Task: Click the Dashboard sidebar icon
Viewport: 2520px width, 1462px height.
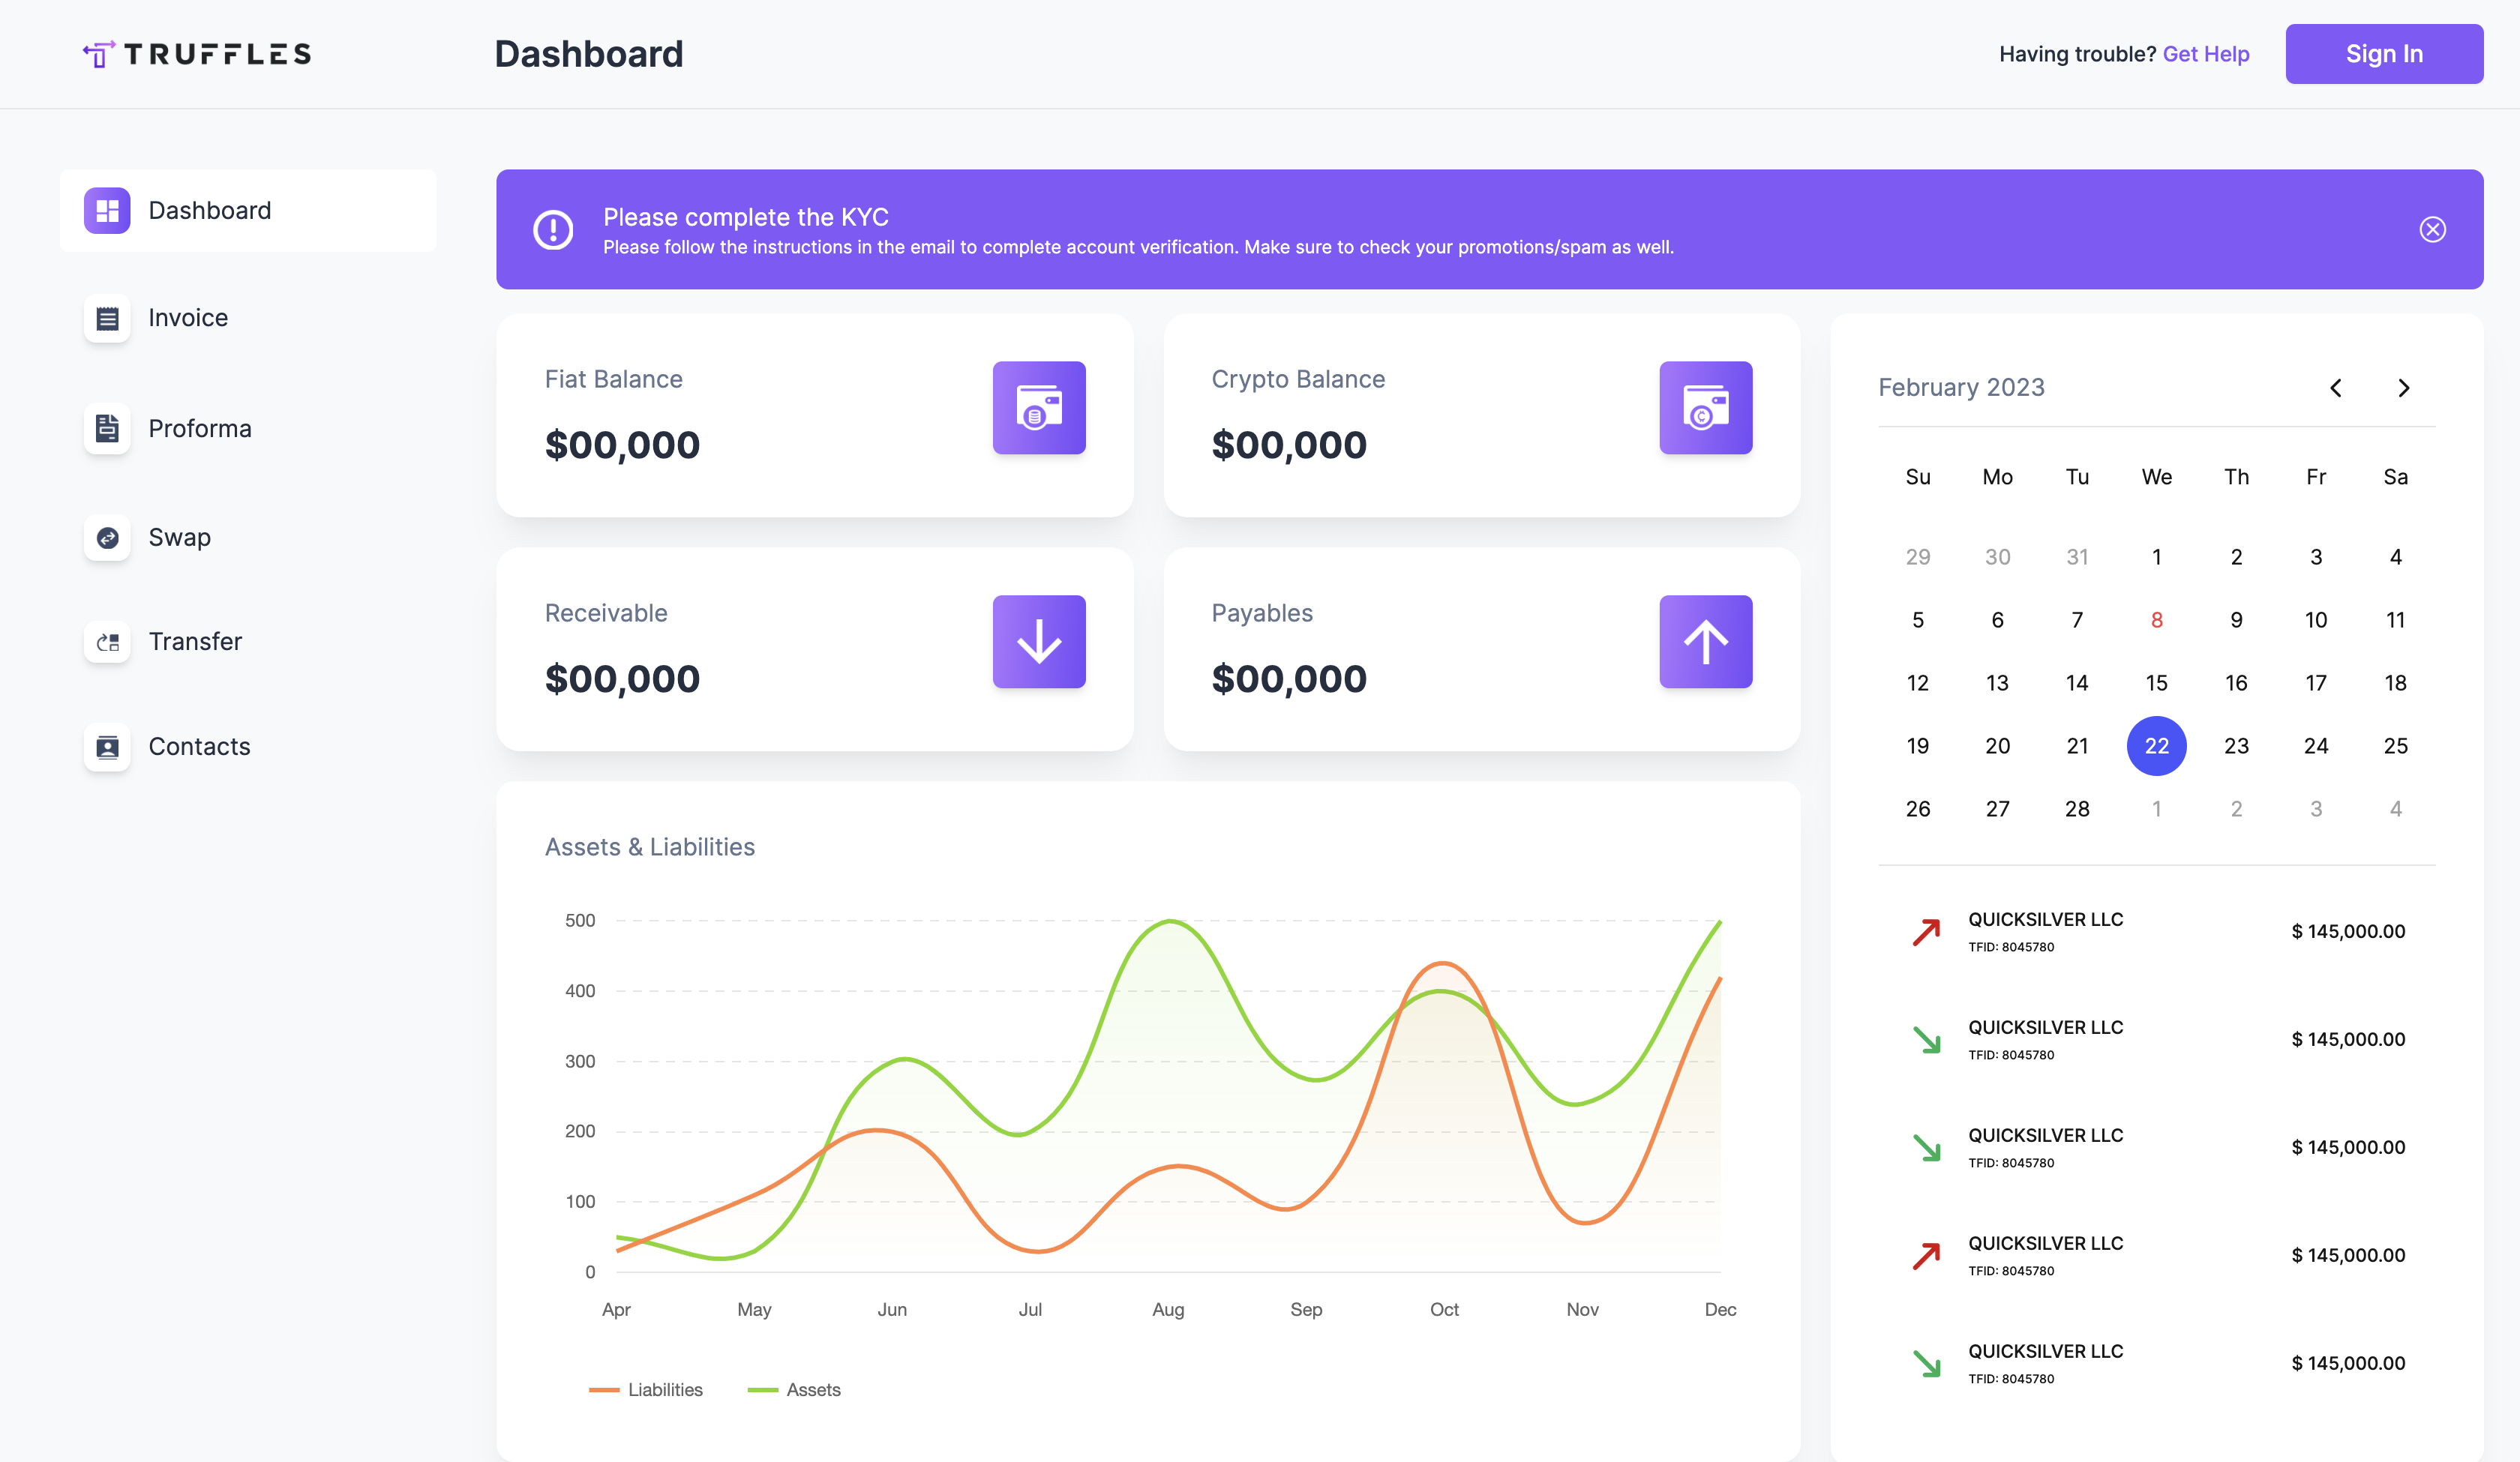Action: [x=107, y=210]
